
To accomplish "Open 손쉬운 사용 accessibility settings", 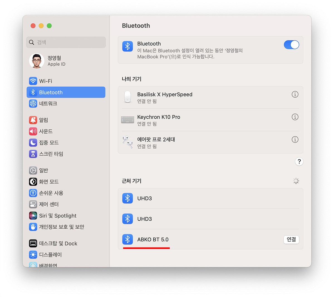I will (66, 193).
